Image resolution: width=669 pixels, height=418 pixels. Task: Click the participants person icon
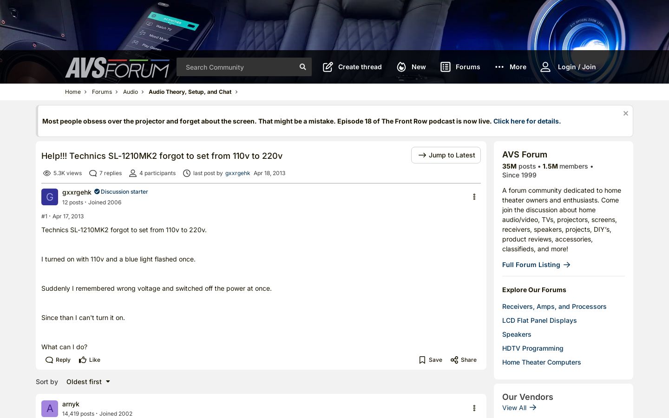point(133,173)
